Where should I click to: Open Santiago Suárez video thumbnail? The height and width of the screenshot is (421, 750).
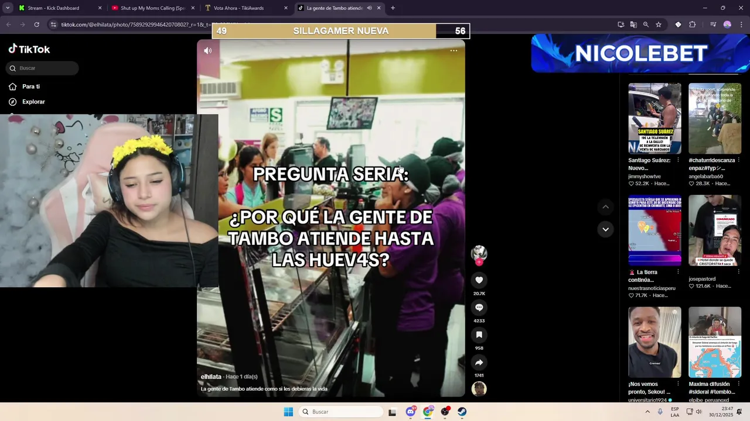[x=654, y=118]
